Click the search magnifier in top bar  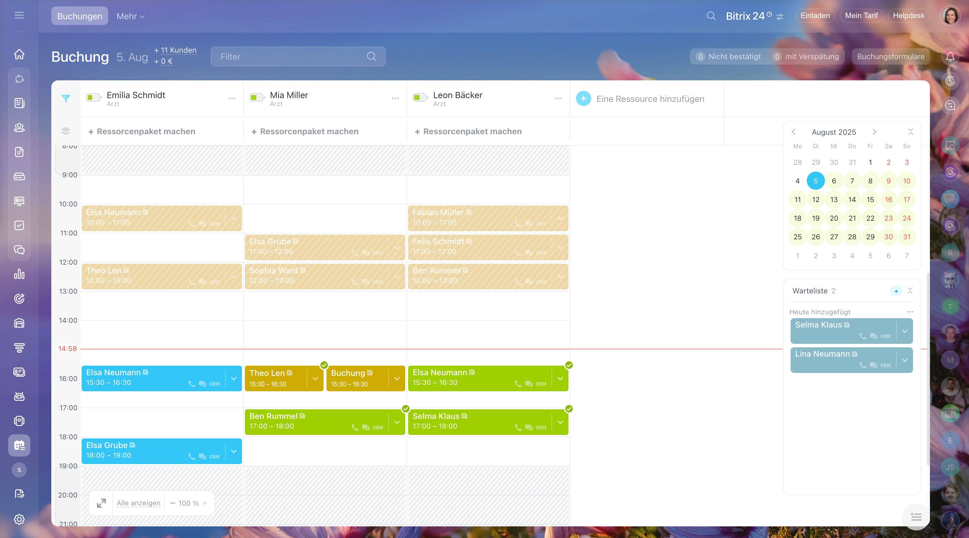click(x=711, y=16)
